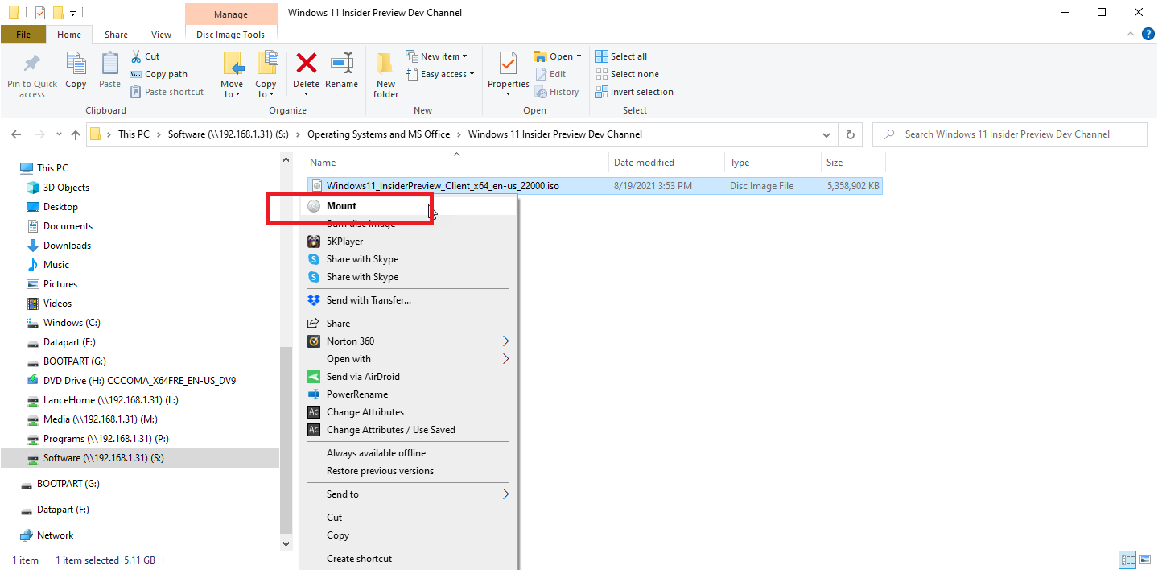Sort by Date modified column
Image resolution: width=1158 pixels, height=570 pixels.
667,163
